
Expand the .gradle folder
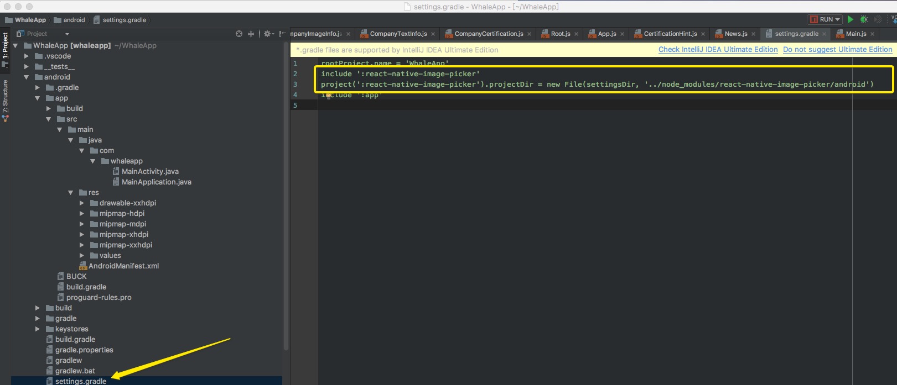[x=37, y=88]
